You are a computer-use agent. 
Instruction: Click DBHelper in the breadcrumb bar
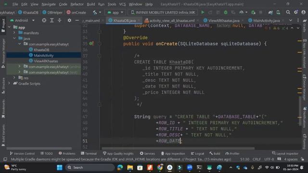pos(52,12)
